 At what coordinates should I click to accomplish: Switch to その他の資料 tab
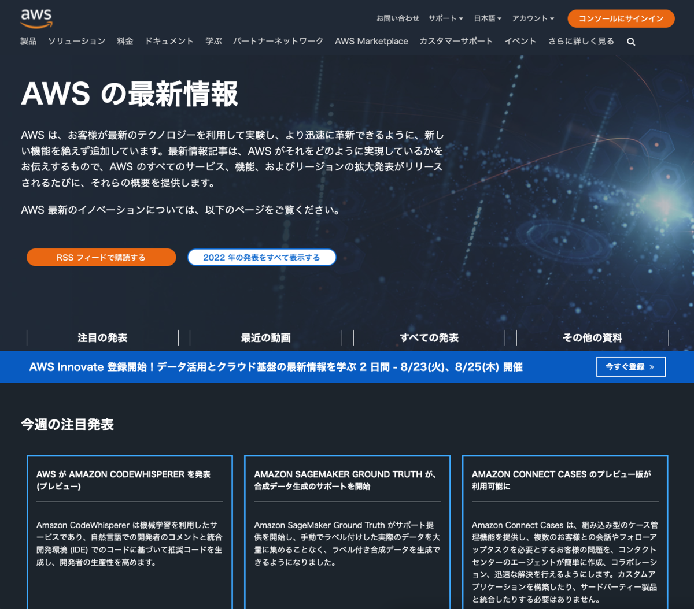tap(592, 337)
